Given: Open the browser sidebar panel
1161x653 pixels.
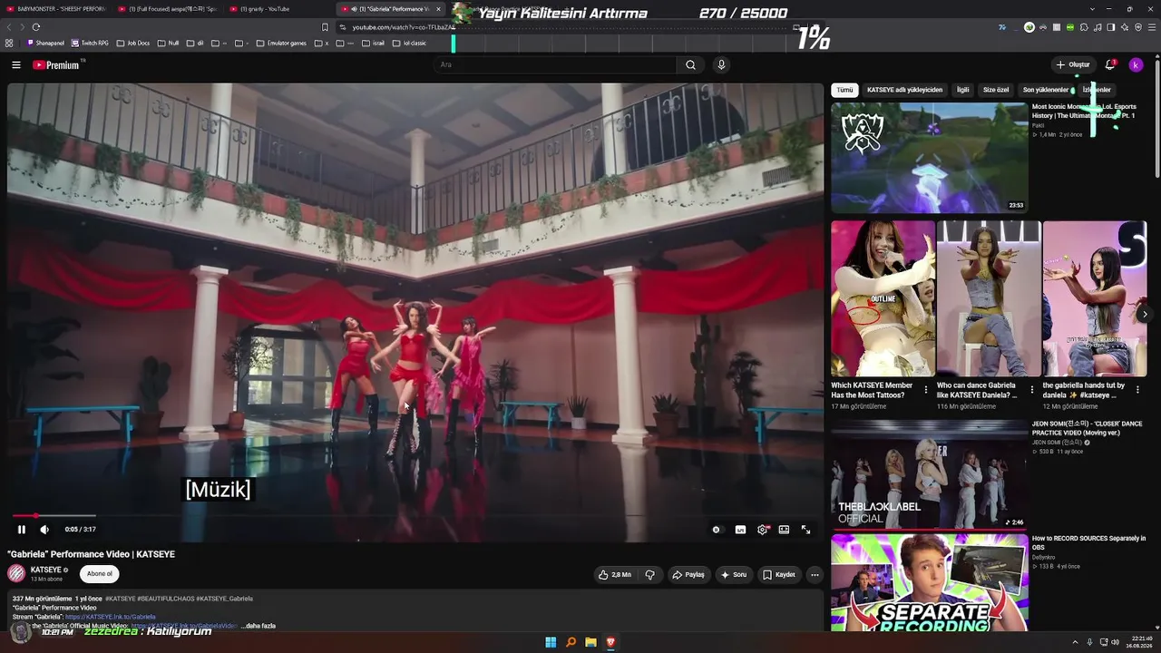Looking at the screenshot, I should [x=1111, y=27].
